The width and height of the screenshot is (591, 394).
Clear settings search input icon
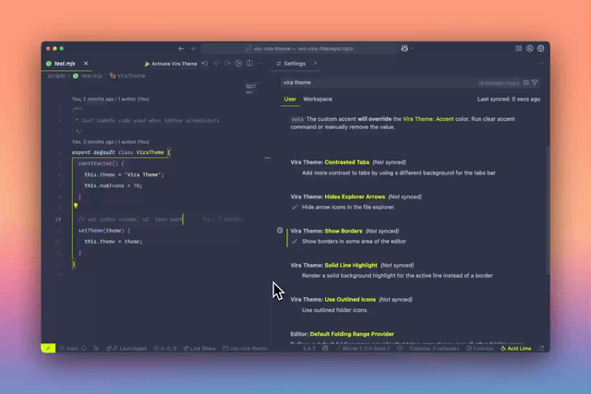(x=525, y=82)
